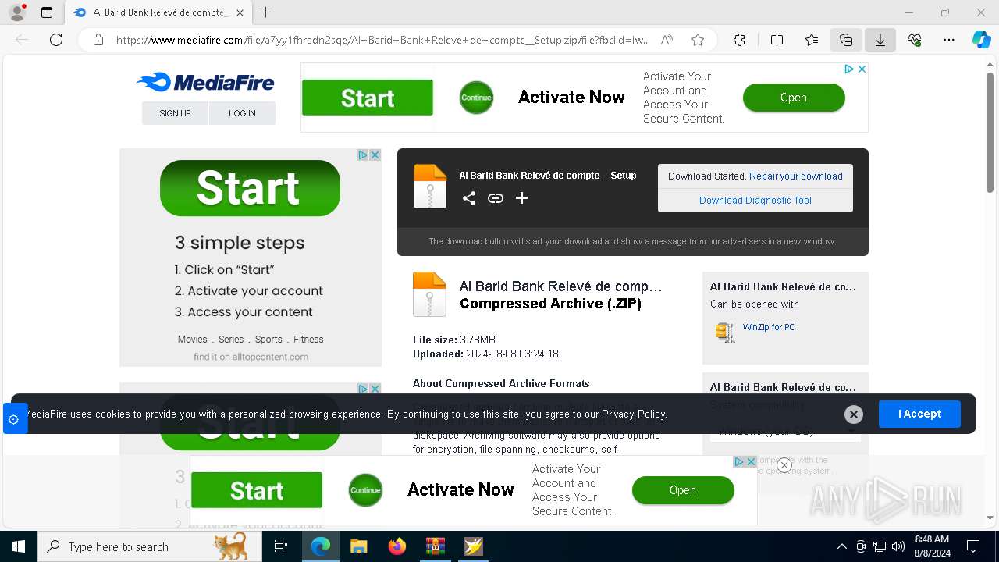Close the top banner ad
The width and height of the screenshot is (999, 562).
[x=862, y=69]
